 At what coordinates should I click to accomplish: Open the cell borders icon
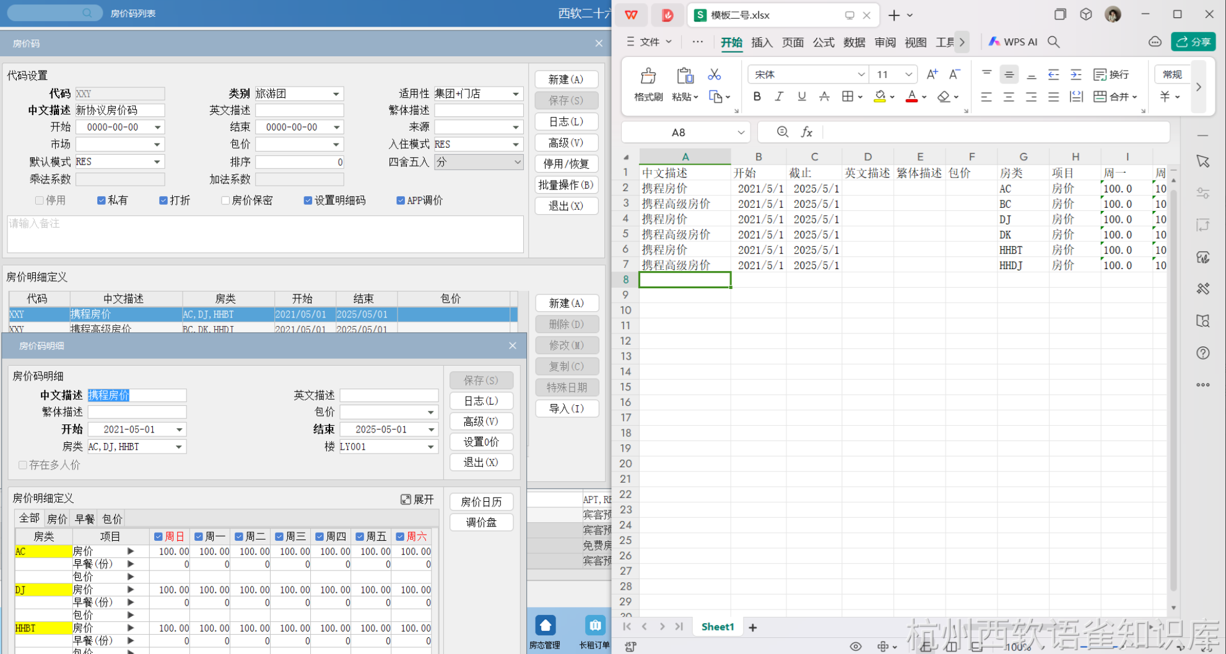pos(848,97)
